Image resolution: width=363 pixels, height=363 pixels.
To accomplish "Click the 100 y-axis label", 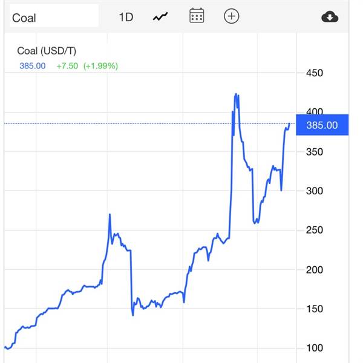I will [315, 348].
